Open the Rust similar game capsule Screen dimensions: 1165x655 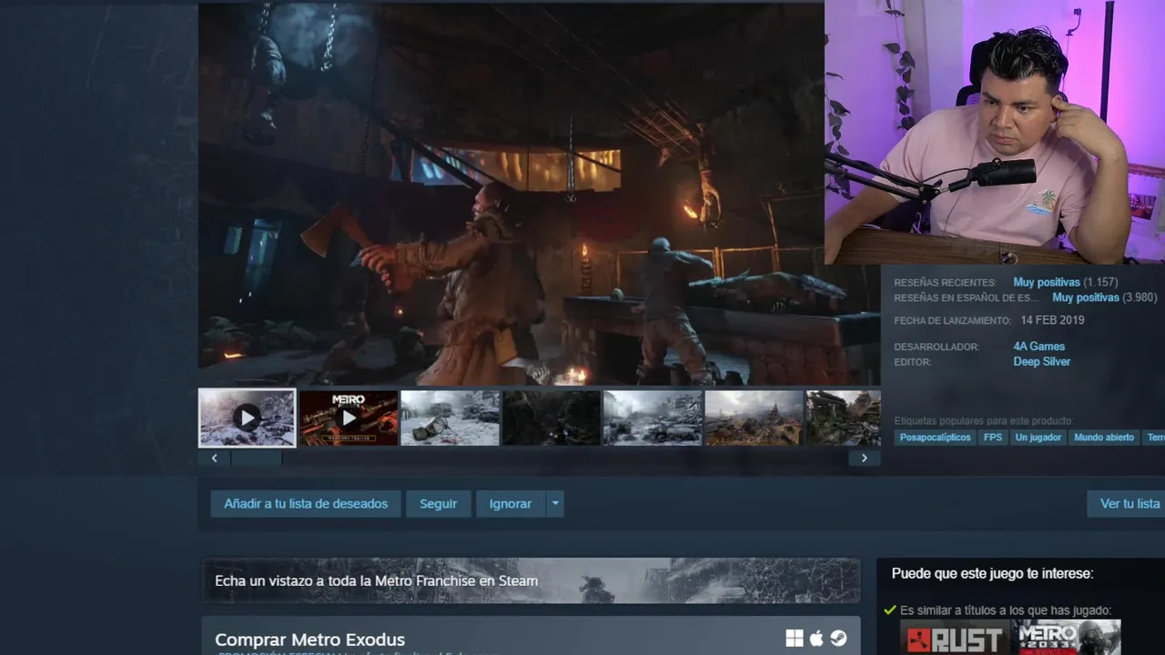(955, 638)
